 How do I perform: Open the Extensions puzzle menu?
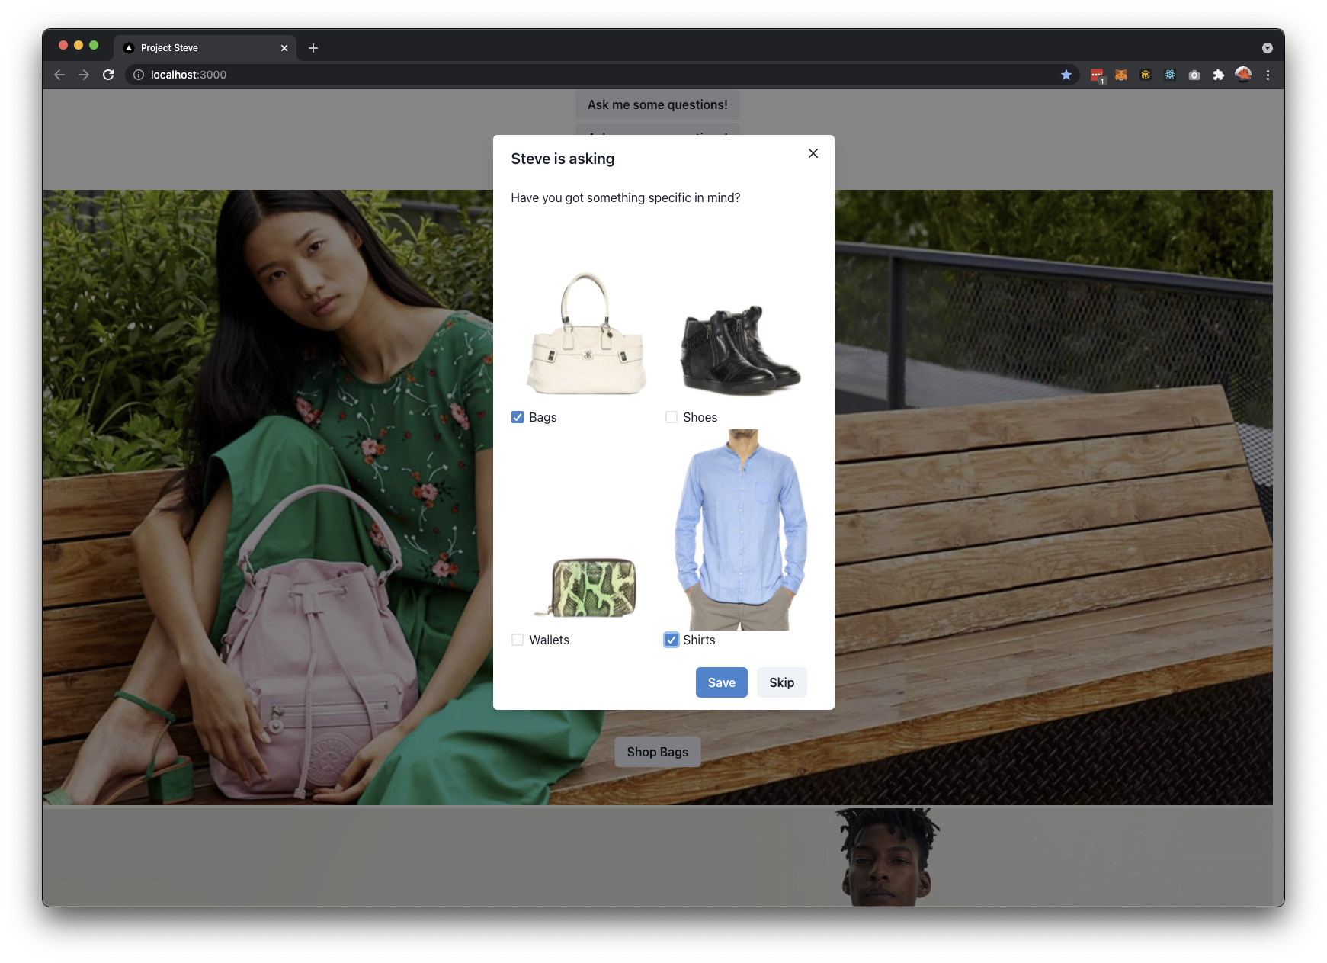[1219, 75]
